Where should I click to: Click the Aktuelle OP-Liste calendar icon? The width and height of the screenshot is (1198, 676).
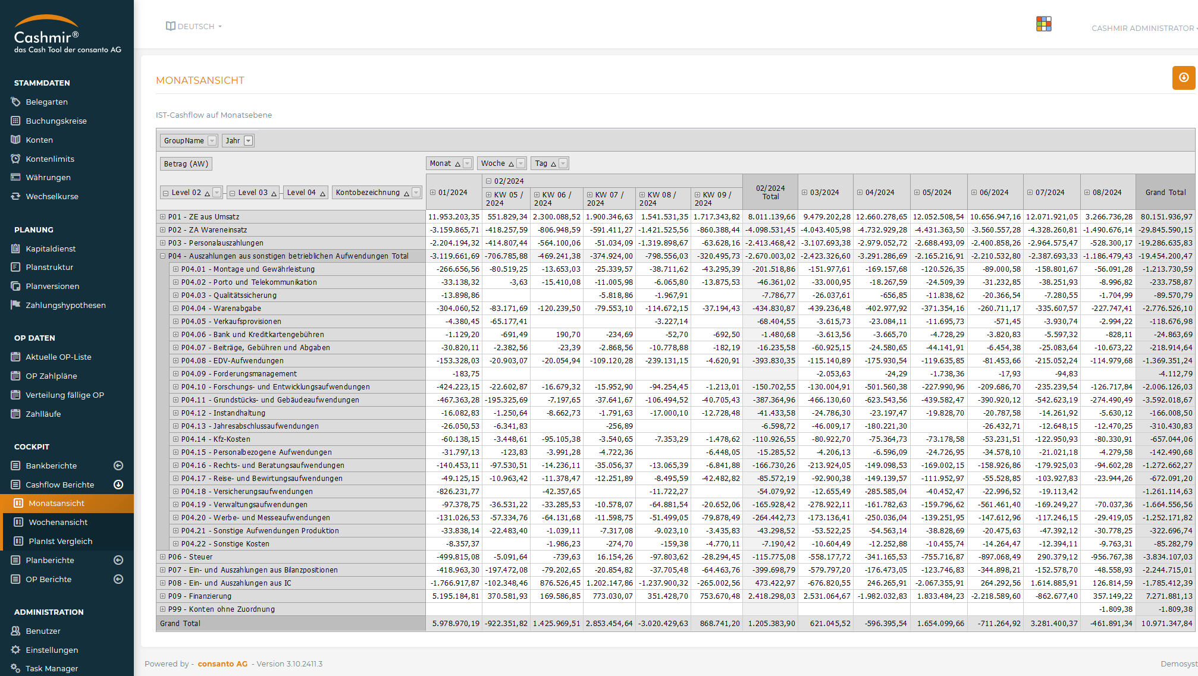point(15,357)
